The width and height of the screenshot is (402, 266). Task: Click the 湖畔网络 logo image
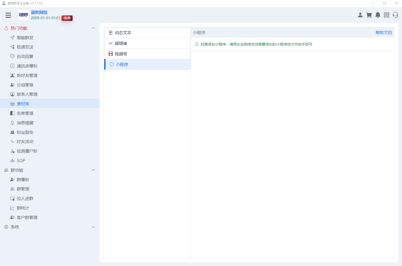(x=24, y=15)
